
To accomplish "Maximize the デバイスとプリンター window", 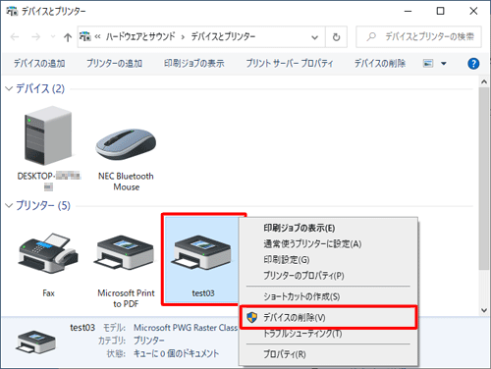I will coord(441,11).
